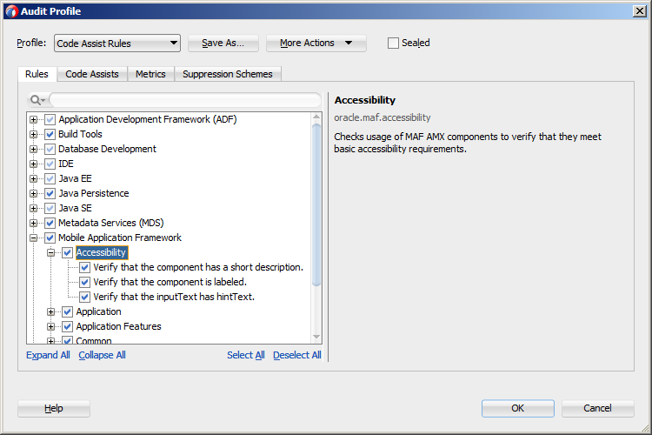
Task: Click the rules tree scrollbar thumb
Action: [316, 204]
